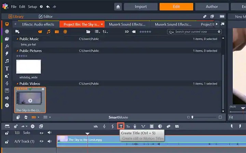Open the voice-over microphone tool
This screenshot has width=246, height=153.
pyautogui.click(x=135, y=126)
